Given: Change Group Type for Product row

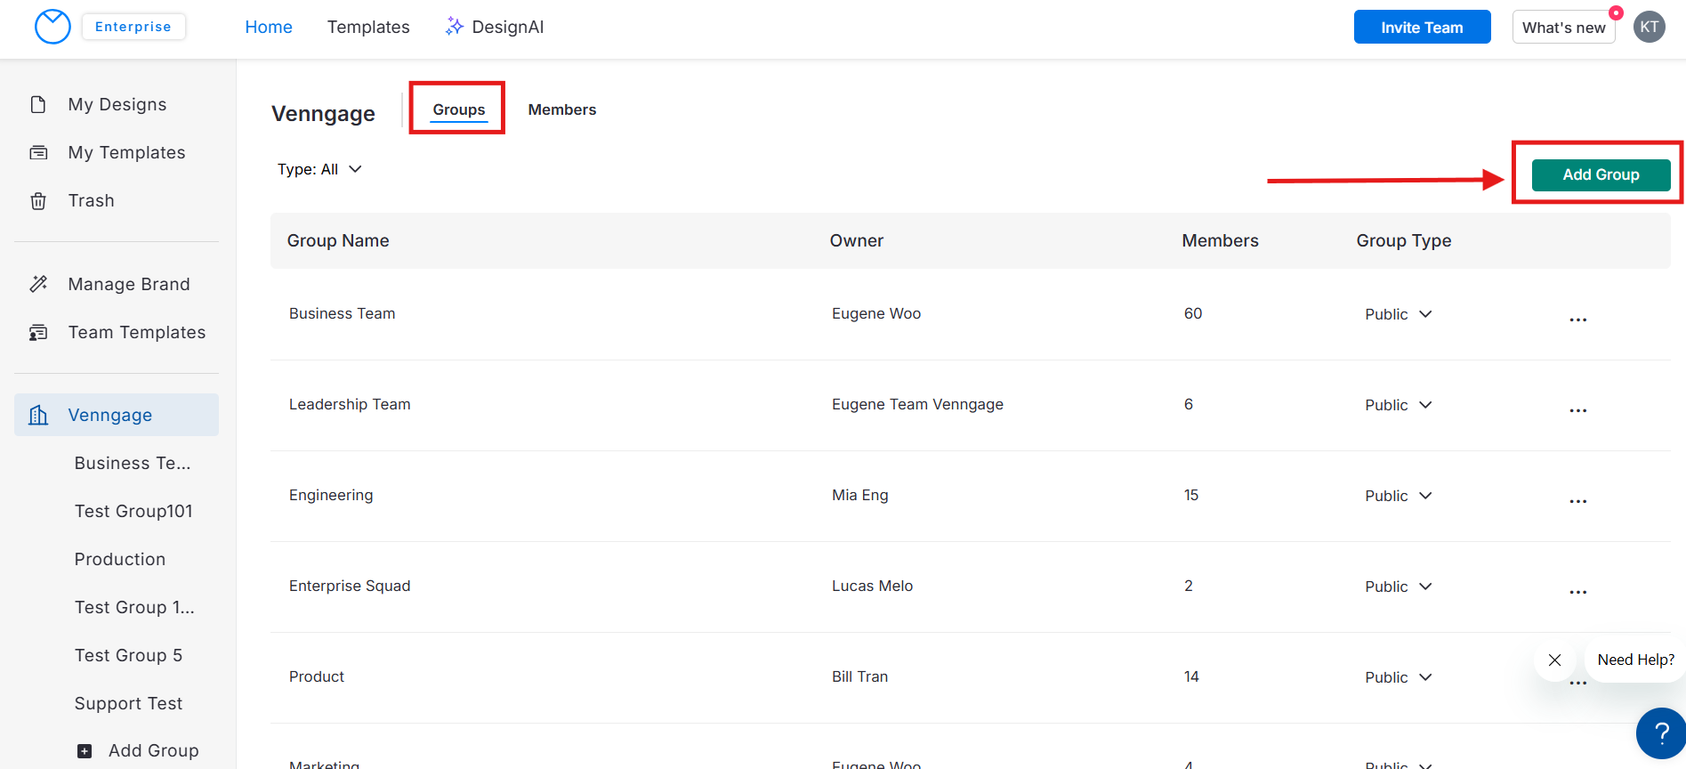Looking at the screenshot, I should coord(1399,677).
